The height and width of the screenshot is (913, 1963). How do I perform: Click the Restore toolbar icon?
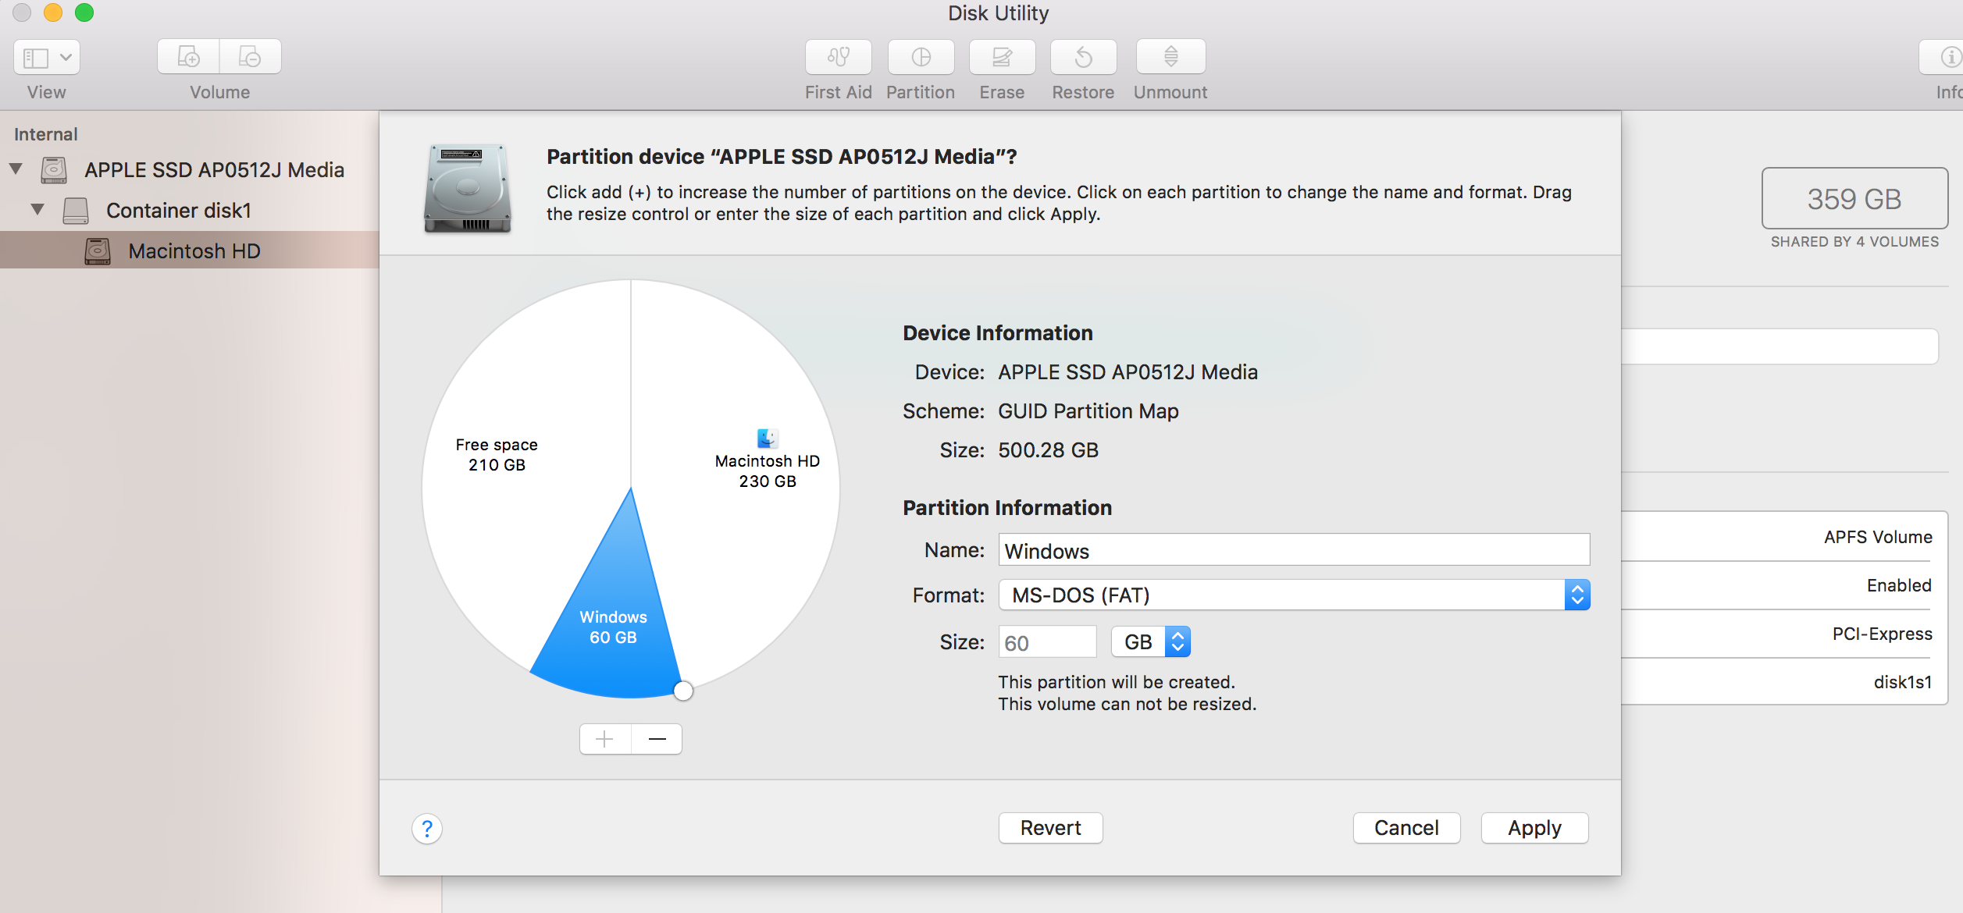point(1083,57)
